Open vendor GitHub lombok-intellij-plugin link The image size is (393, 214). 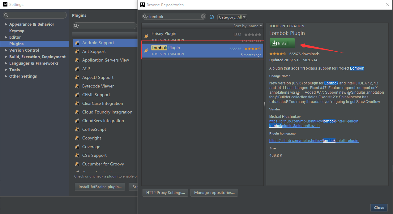[x=314, y=121]
